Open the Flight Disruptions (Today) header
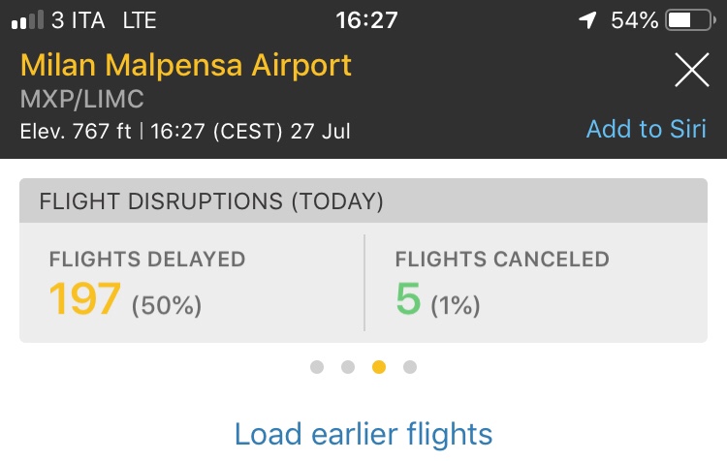727x461 pixels. (363, 200)
